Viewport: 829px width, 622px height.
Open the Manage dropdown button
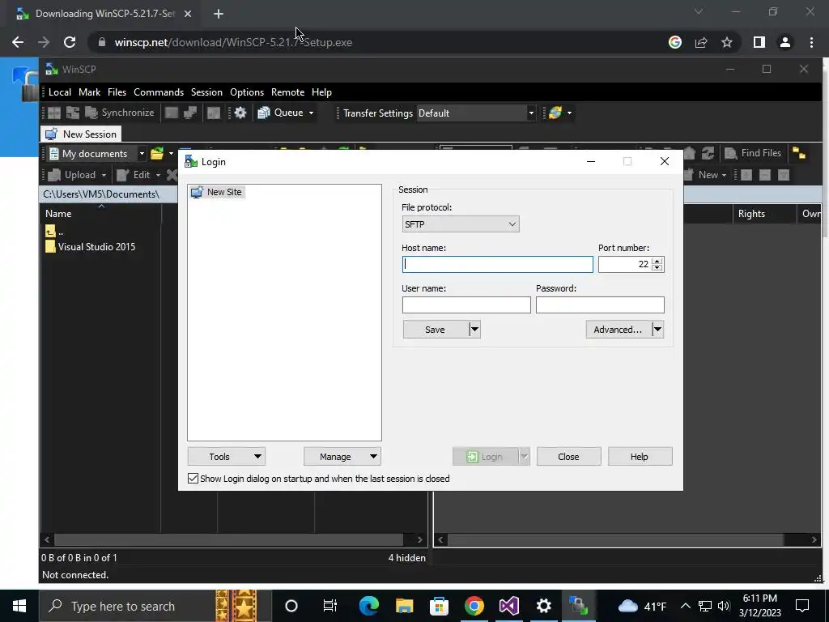pos(342,457)
